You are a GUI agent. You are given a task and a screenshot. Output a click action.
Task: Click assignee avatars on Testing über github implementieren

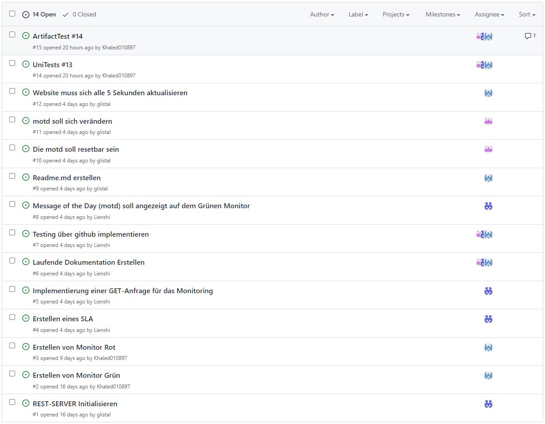pos(484,234)
